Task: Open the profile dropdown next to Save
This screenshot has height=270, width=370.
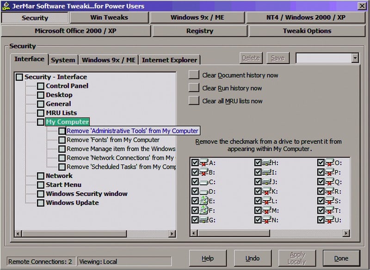Action: [x=355, y=58]
